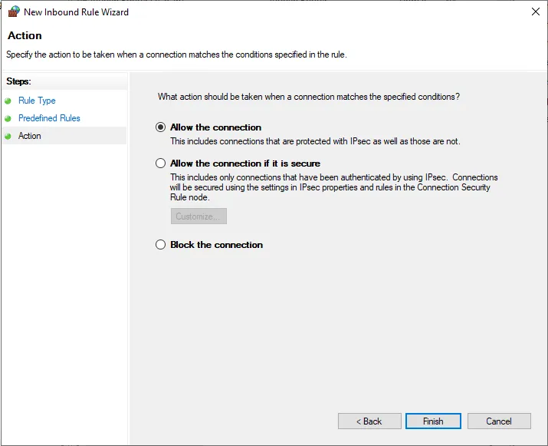
Task: Click the bold Action page heading
Action: (25, 36)
